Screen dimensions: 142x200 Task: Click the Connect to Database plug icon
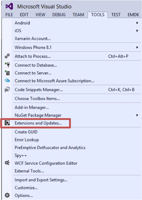pos(7,65)
